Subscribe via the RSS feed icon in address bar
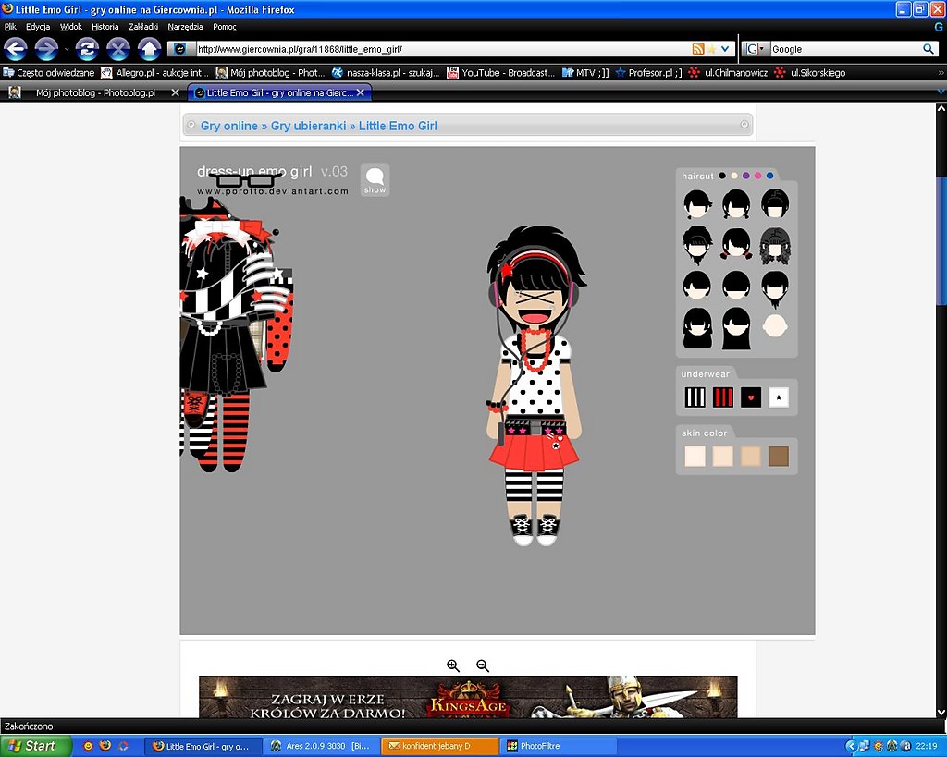Screen dimensions: 947x757 tap(698, 49)
